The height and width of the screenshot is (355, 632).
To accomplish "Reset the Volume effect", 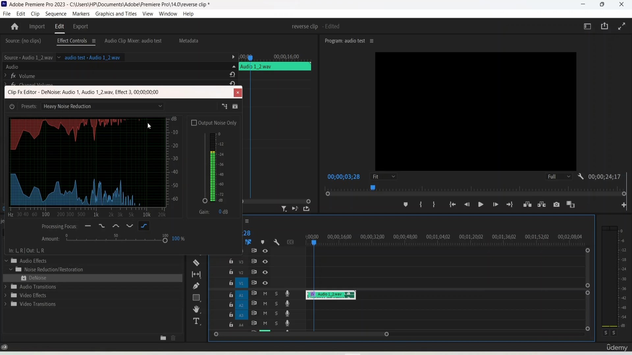I will (x=233, y=75).
